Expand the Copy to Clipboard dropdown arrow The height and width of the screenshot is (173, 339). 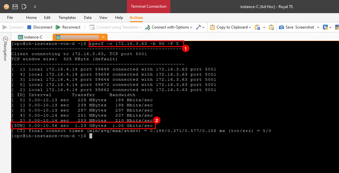[x=250, y=27]
